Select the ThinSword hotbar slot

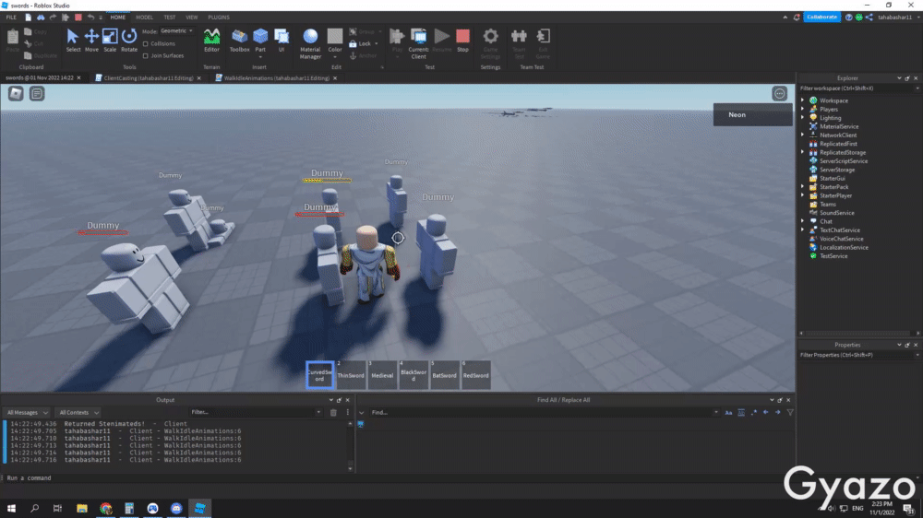pos(351,375)
